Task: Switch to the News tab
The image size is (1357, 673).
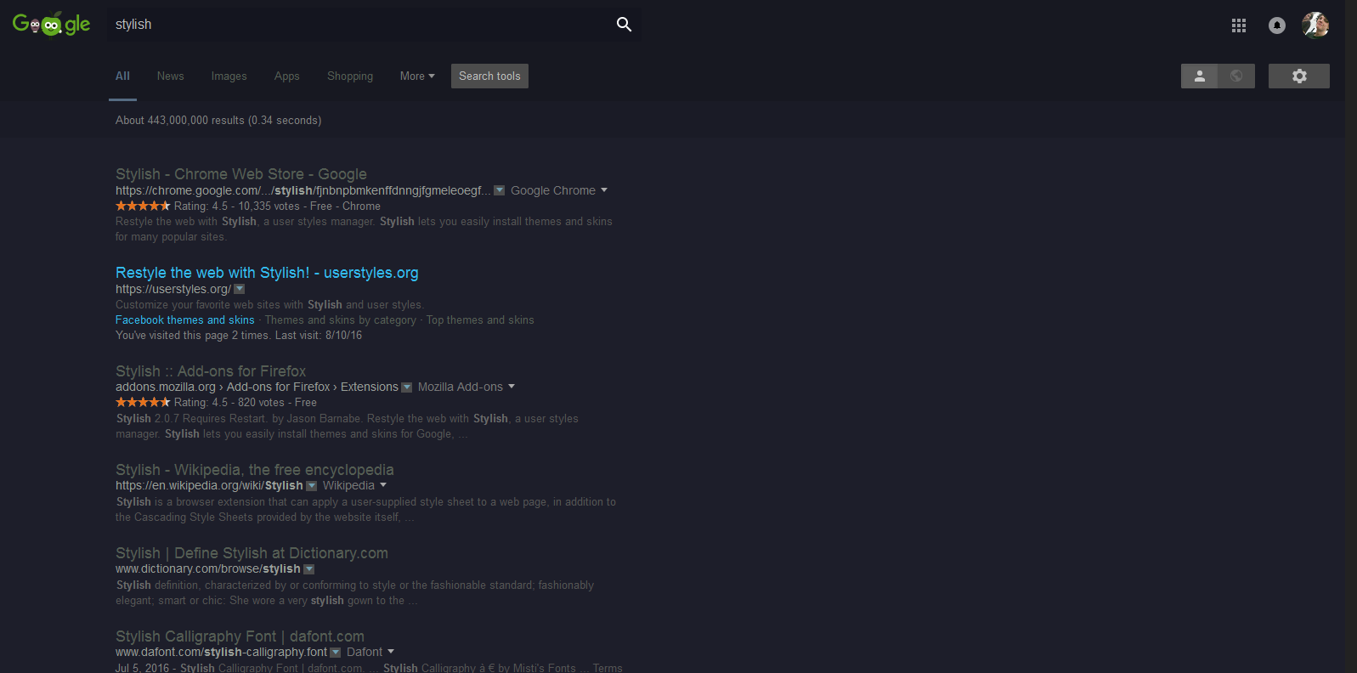Action: 170,76
